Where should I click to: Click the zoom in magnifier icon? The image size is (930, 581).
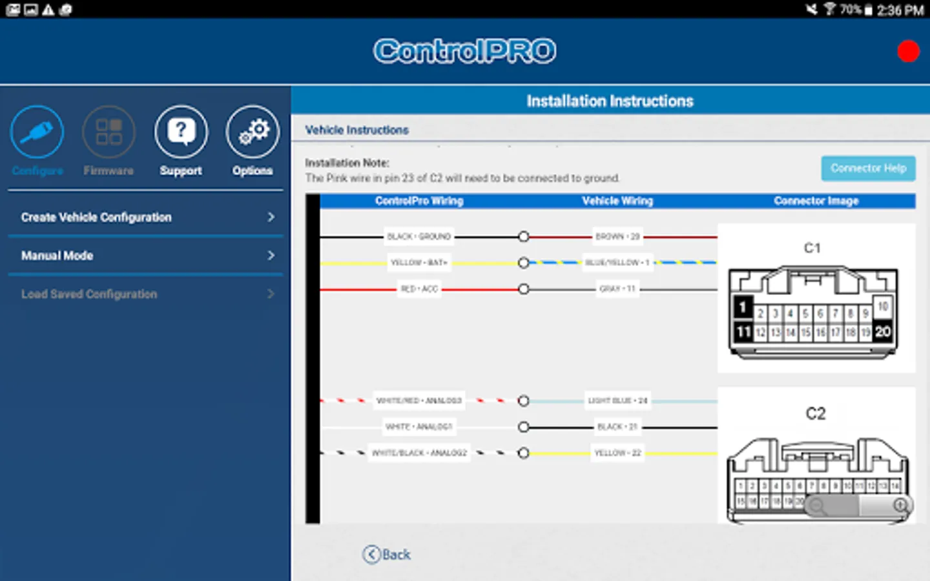coord(902,505)
